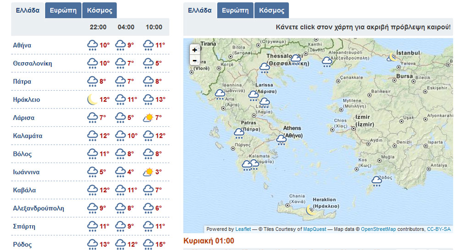The image size is (460, 250).
Task: Click Ηράκλειο 04:00 rain cloud icon
Action: coord(120,99)
